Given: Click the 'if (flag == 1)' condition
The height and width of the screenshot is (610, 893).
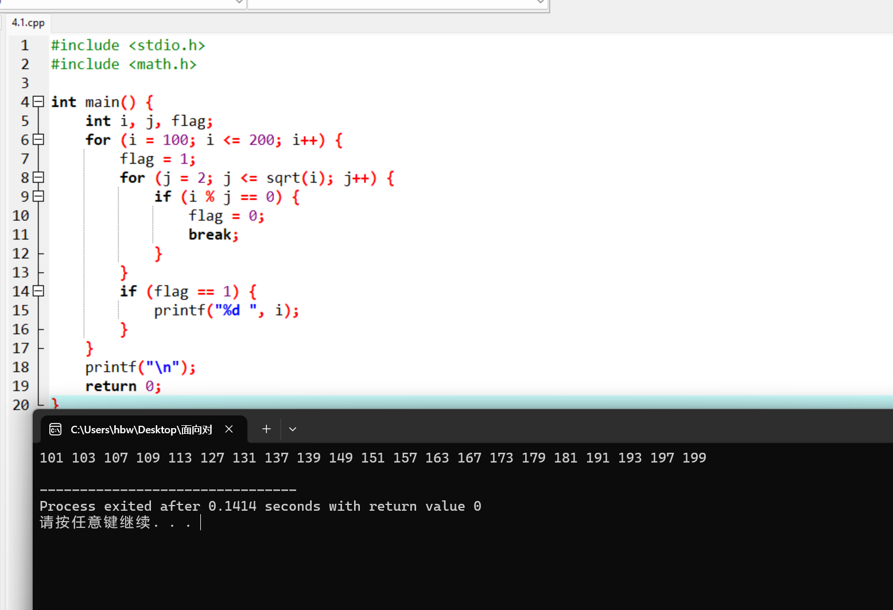Looking at the screenshot, I should tap(180, 292).
